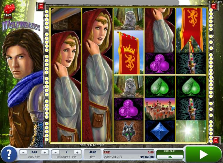Viewport: 223px width, 163px height.
Task: Open the blue question mark help button
Action: [9, 154]
